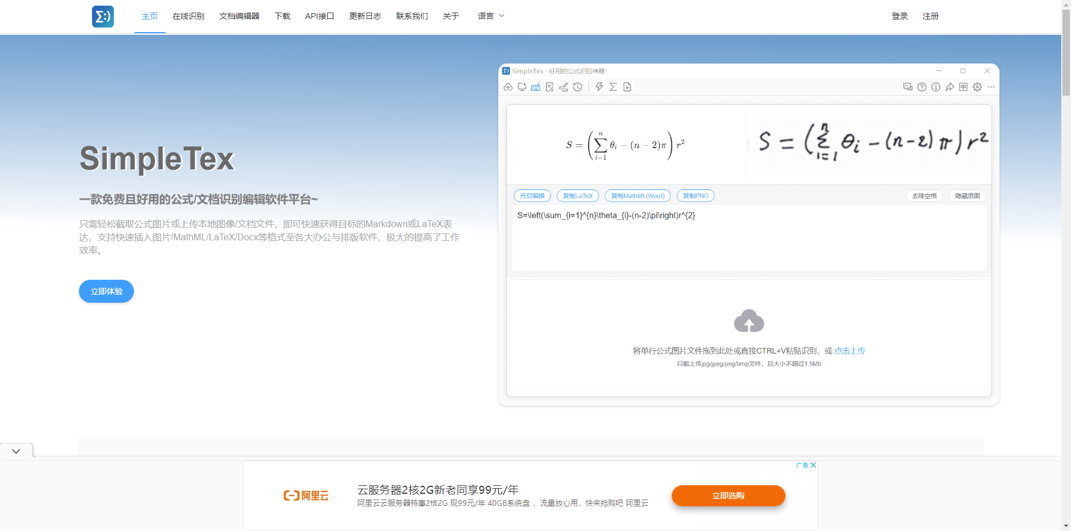The image size is (1071, 531).
Task: Open the history clock icon
Action: pyautogui.click(x=578, y=87)
